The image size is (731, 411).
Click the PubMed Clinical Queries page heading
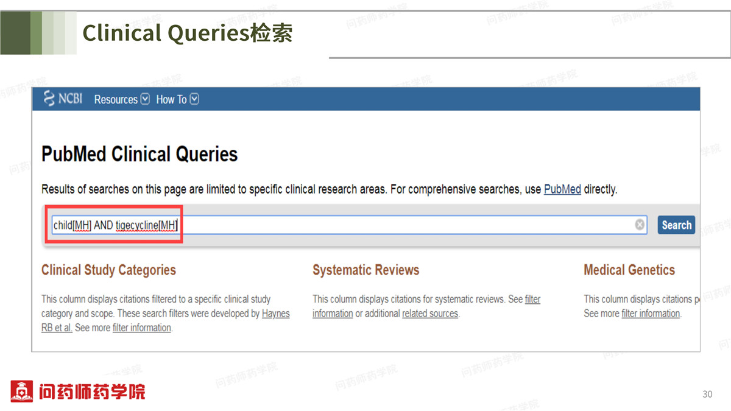pyautogui.click(x=139, y=154)
